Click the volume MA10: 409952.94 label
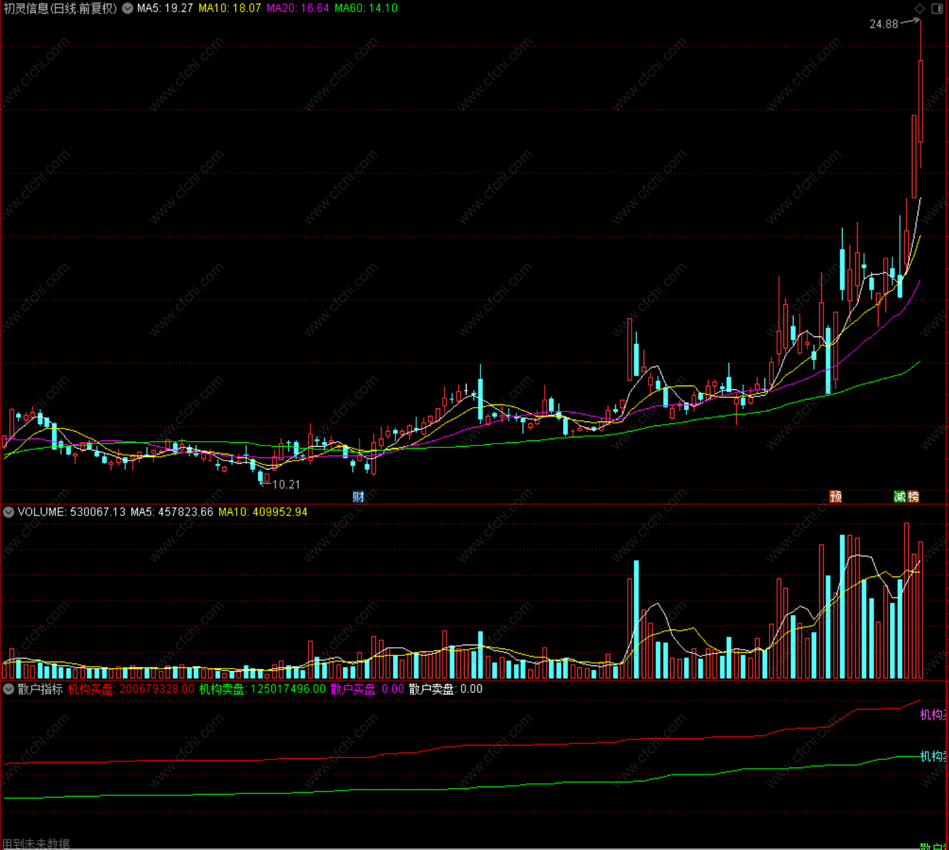The height and width of the screenshot is (850, 949). (263, 512)
